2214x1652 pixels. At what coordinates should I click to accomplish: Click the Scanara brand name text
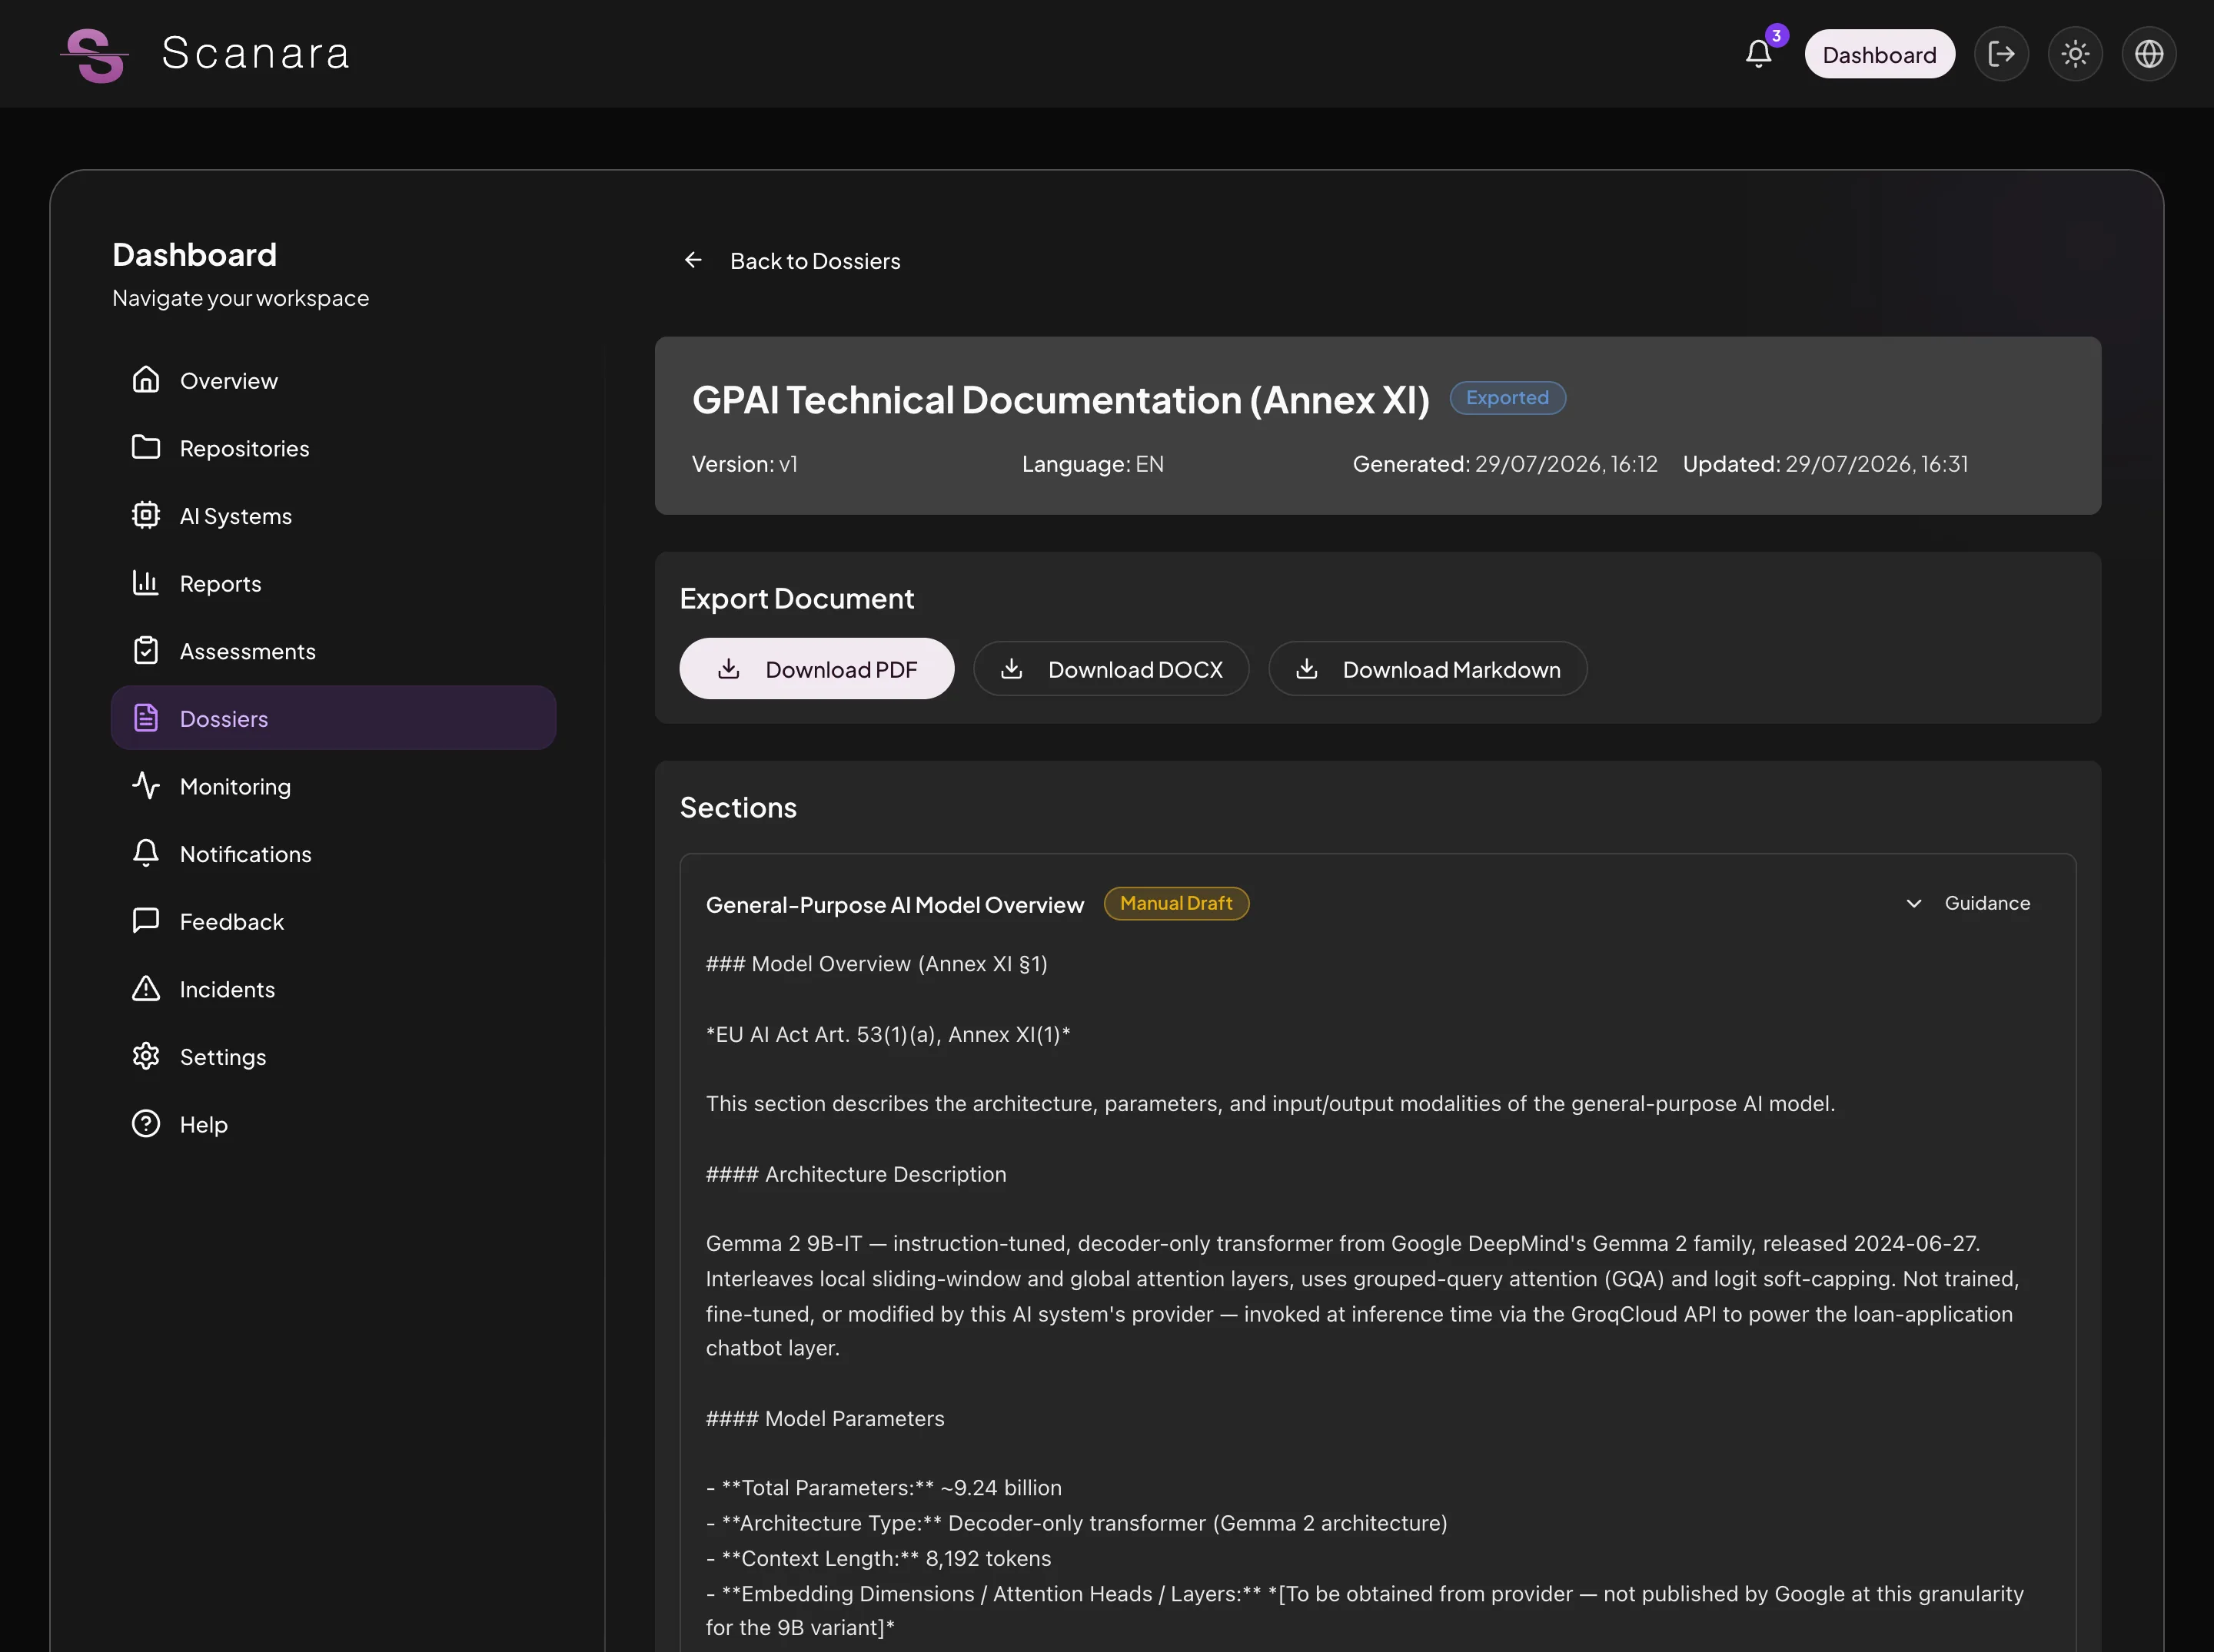tap(255, 53)
